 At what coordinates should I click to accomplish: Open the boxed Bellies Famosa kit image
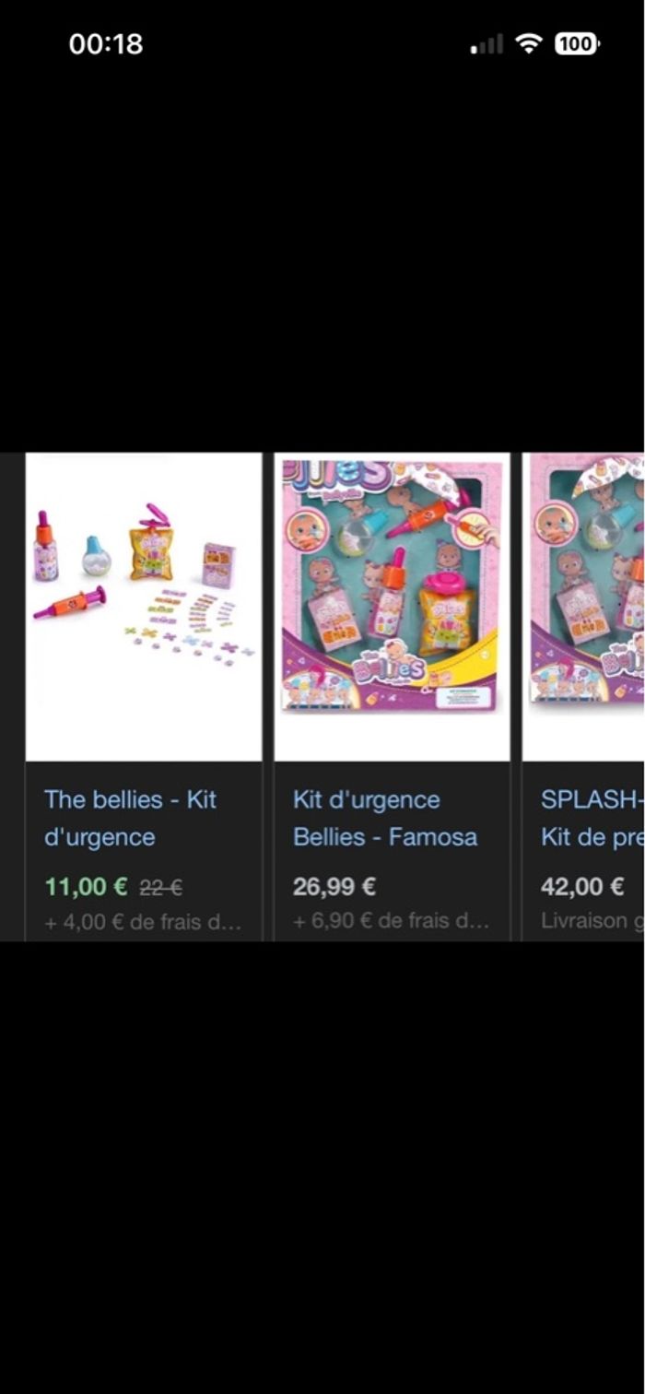coord(393,607)
